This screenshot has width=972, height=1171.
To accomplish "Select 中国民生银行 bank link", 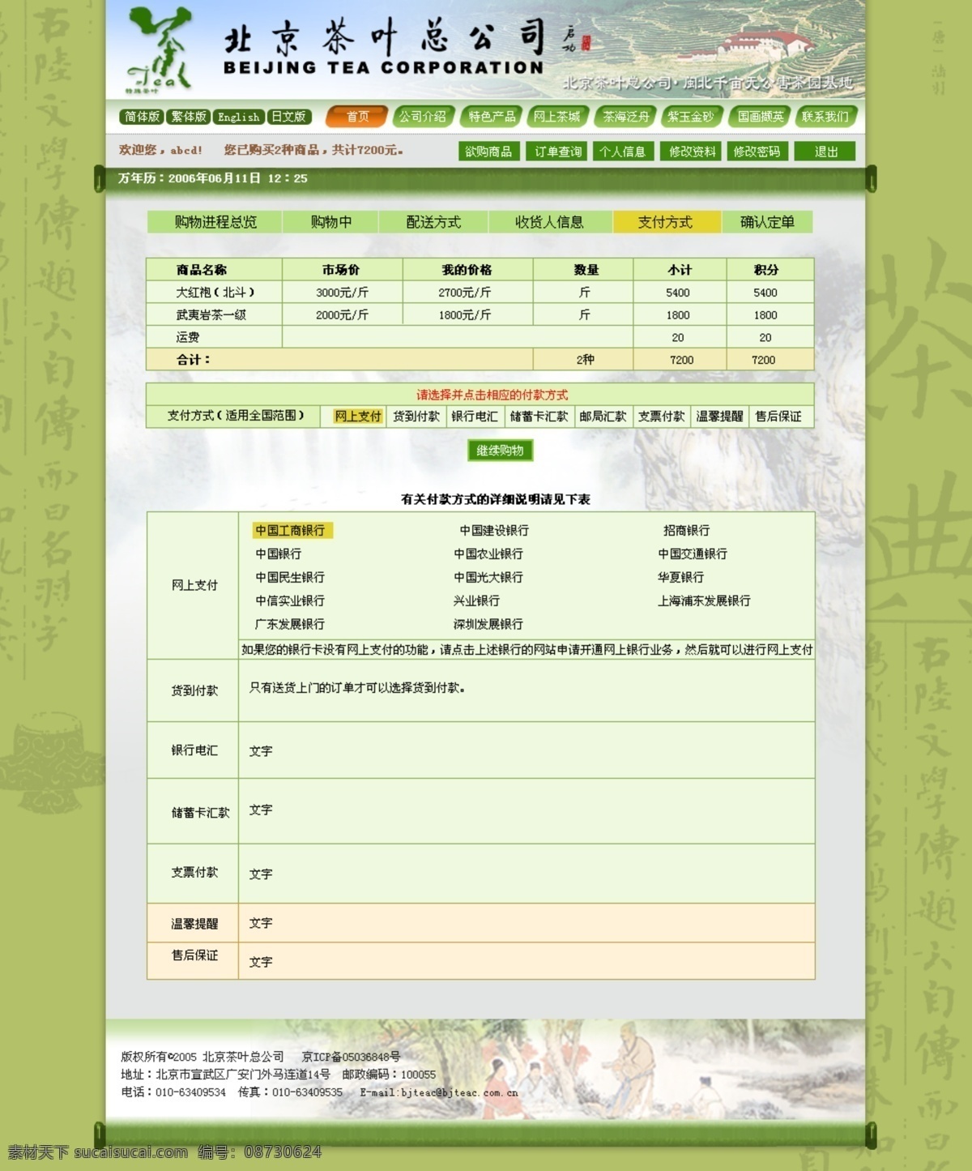I will pos(290,577).
